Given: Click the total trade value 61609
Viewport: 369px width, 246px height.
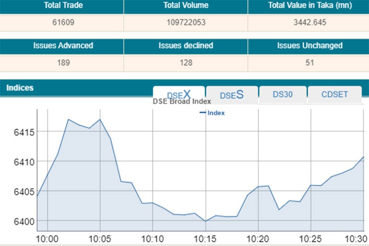Looking at the screenshot, I should [x=61, y=23].
